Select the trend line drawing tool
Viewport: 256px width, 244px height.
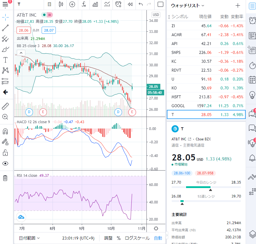click(x=5, y=28)
